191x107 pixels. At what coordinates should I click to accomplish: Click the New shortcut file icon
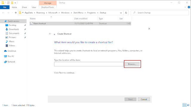click(x=31, y=23)
